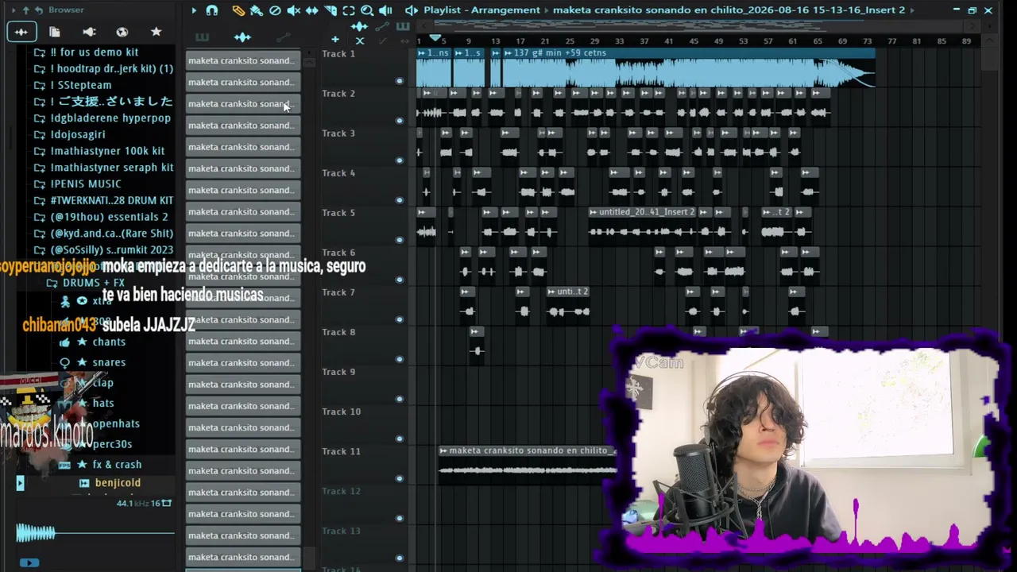This screenshot has width=1017, height=572.
Task: Select the Paint brush tool
Action: click(257, 10)
